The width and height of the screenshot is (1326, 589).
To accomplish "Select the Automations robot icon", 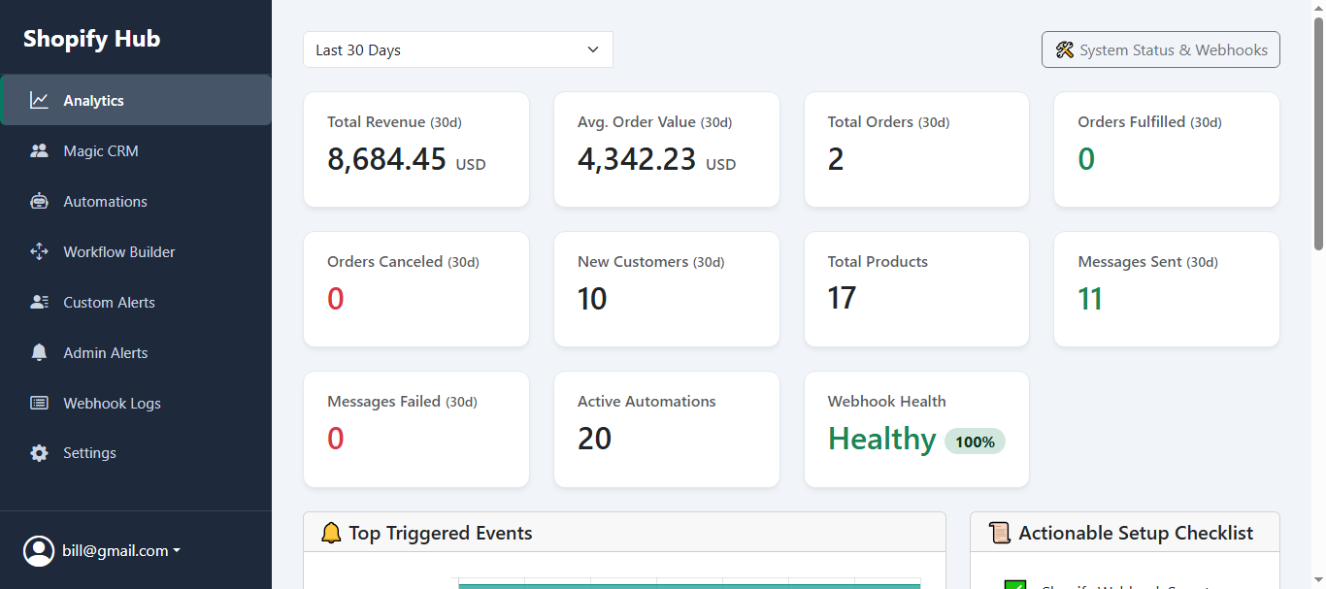I will pyautogui.click(x=39, y=201).
